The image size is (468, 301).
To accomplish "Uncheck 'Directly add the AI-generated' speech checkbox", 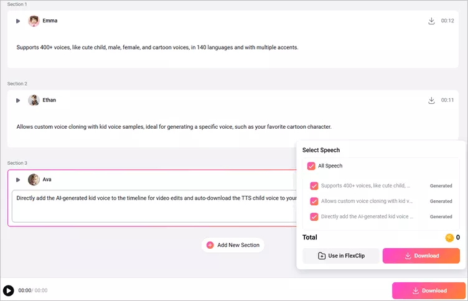I will (x=314, y=216).
